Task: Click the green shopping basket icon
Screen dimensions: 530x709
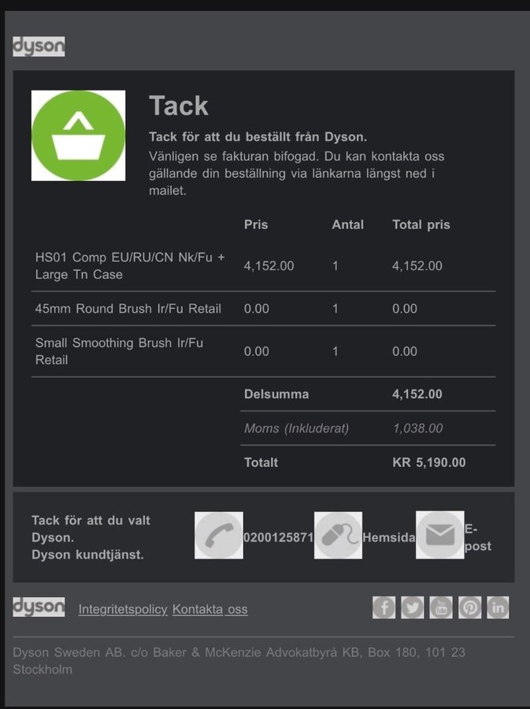Action: 78,135
